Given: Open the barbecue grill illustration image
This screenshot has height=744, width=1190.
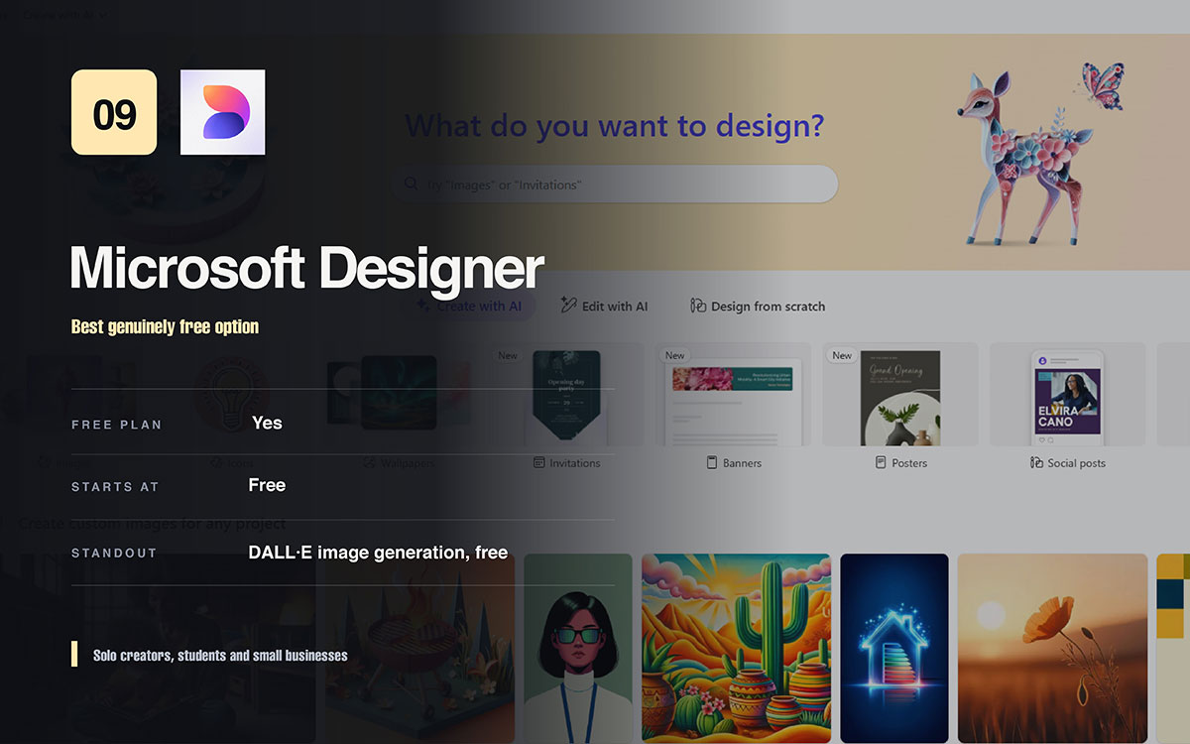Looking at the screenshot, I should click(419, 649).
